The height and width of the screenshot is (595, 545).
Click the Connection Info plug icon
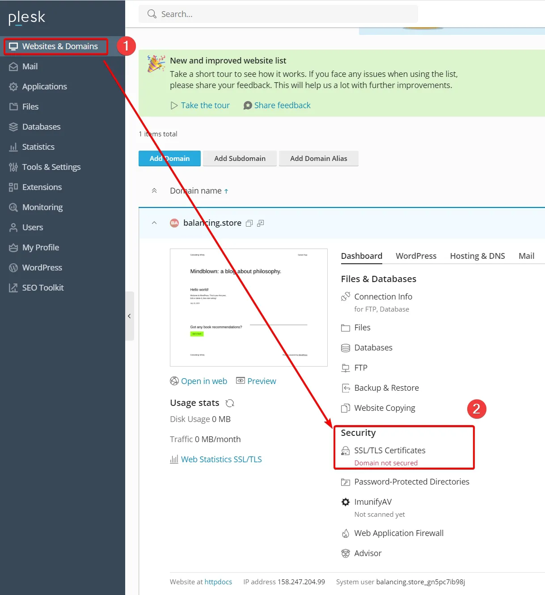point(346,297)
